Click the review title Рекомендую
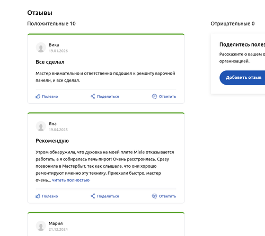The image size is (265, 236). 52,141
